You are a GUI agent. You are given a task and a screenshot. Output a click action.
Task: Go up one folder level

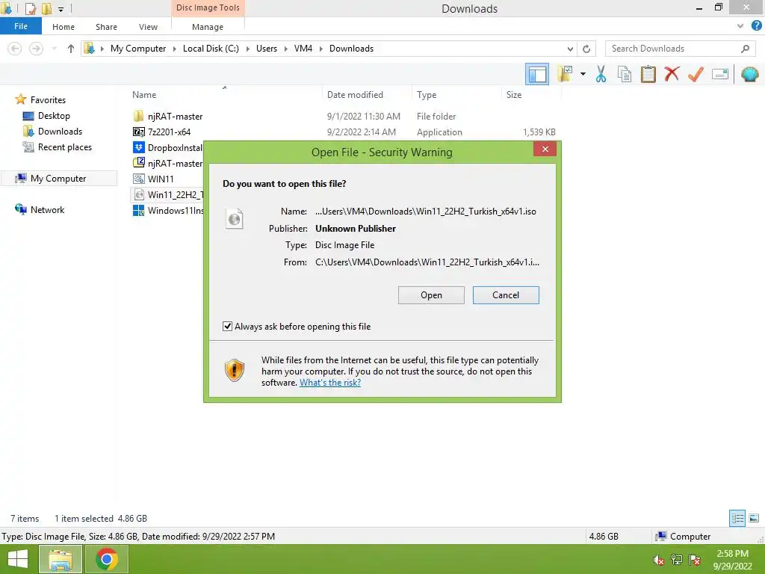pyautogui.click(x=71, y=49)
